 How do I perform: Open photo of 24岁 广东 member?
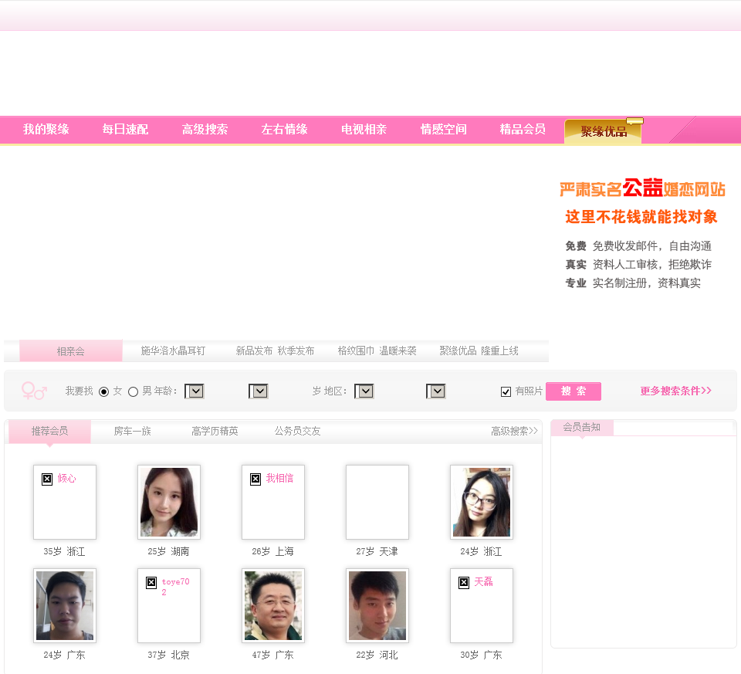point(65,605)
